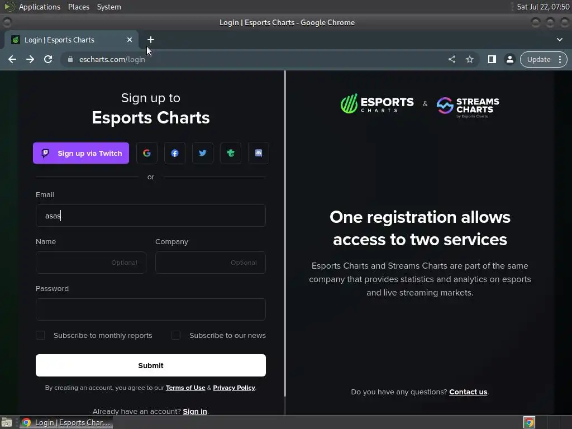Open the Applications menu
The width and height of the screenshot is (572, 429).
40,7
